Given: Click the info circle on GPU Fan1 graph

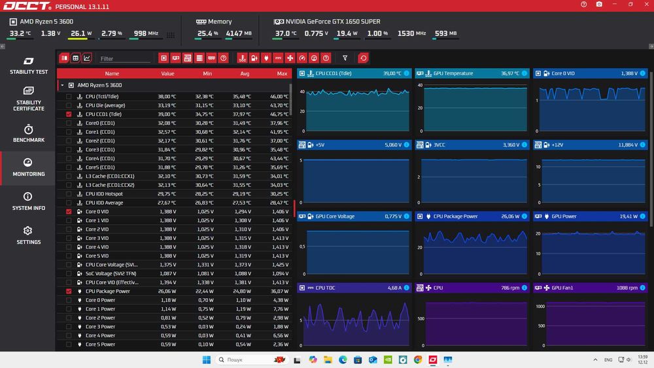Looking at the screenshot, I should click(x=643, y=288).
